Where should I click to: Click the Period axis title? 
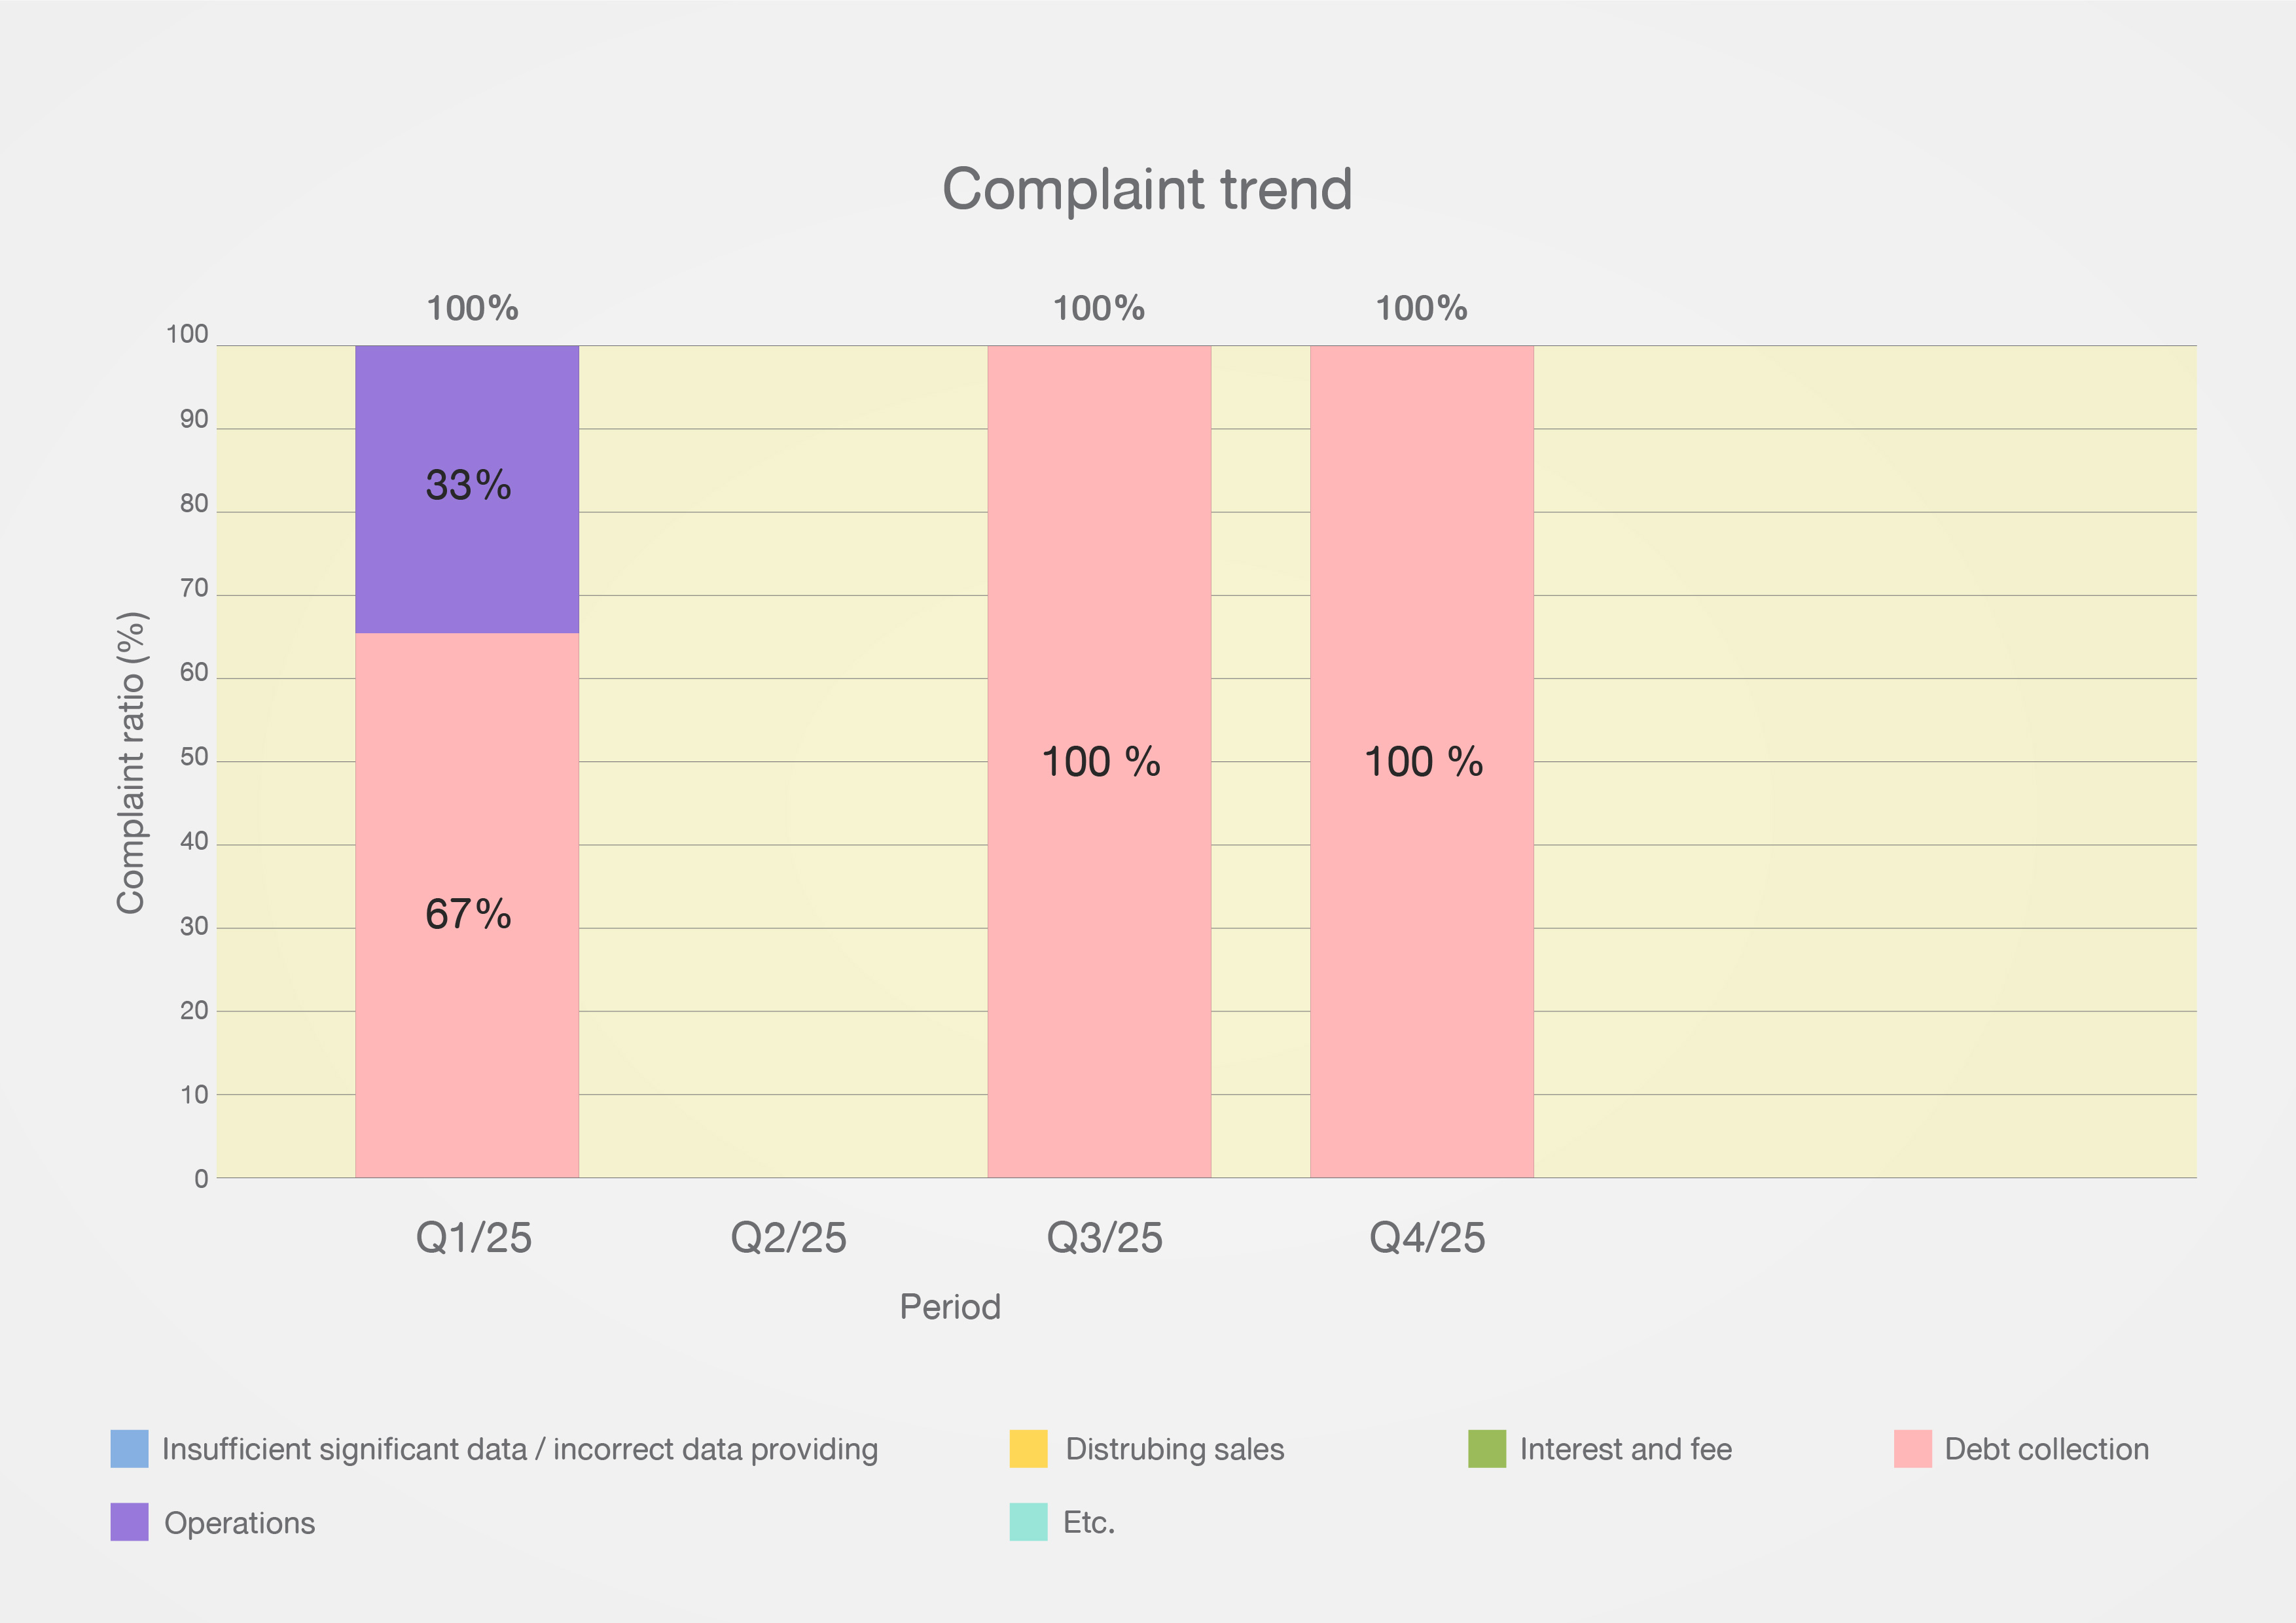coord(950,1306)
